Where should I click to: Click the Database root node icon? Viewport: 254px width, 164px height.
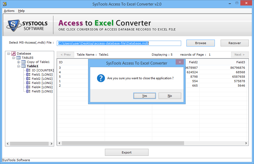coord(13,54)
